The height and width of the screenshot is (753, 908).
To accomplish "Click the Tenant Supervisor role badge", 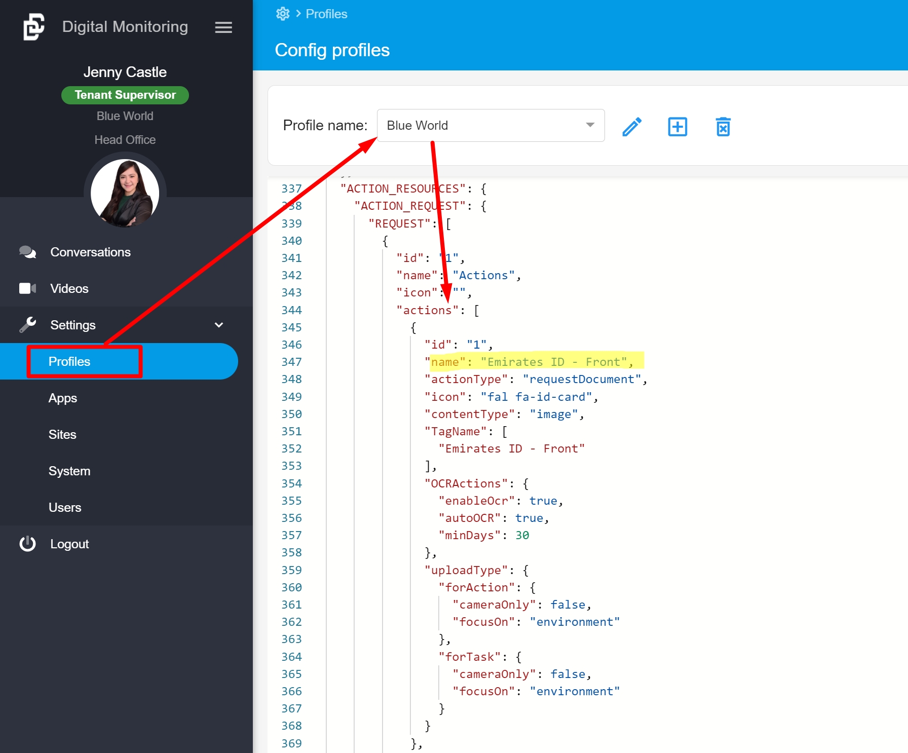I will [x=125, y=95].
